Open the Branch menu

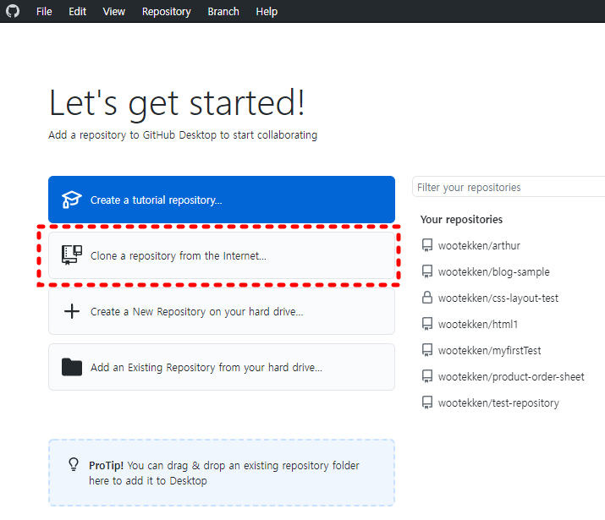coord(223,12)
